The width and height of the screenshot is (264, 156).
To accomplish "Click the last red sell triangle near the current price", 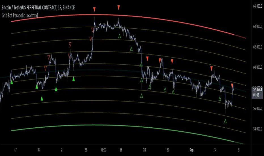I will [x=232, y=85].
